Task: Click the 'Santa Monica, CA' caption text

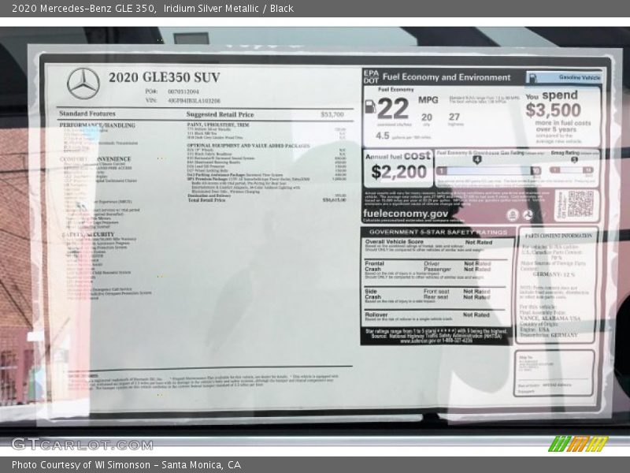Action: pos(202,465)
